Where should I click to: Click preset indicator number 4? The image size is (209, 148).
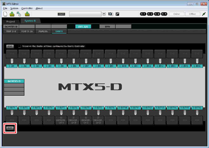[164, 14]
